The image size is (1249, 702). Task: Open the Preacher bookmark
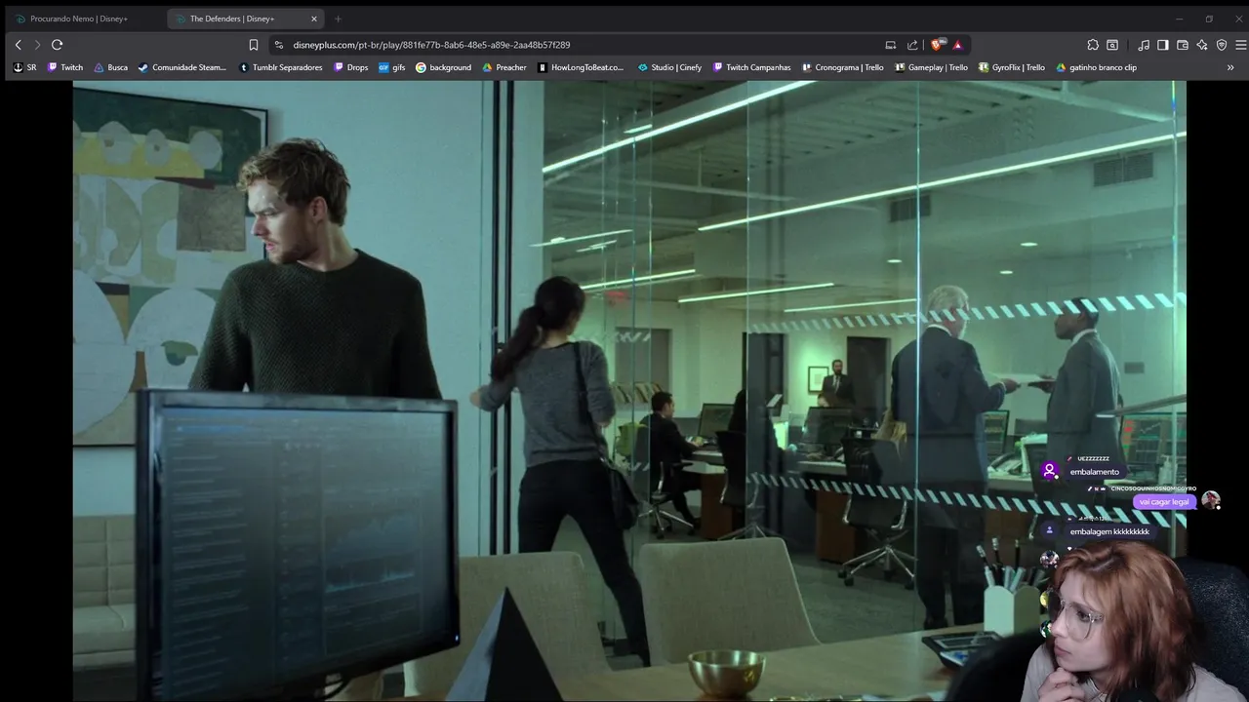504,67
